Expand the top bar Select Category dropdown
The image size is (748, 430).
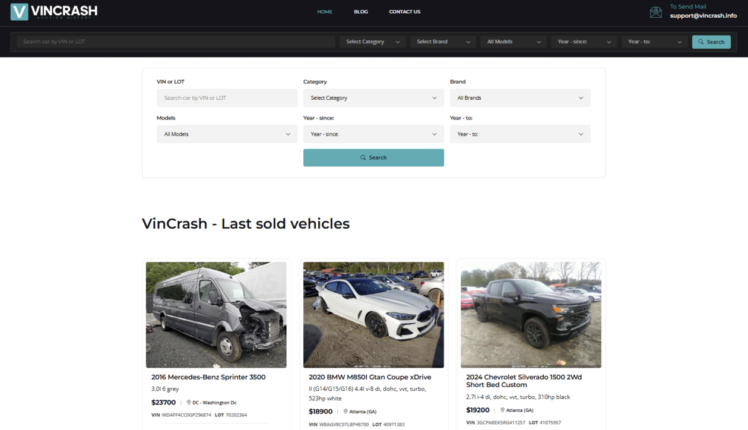pos(372,42)
